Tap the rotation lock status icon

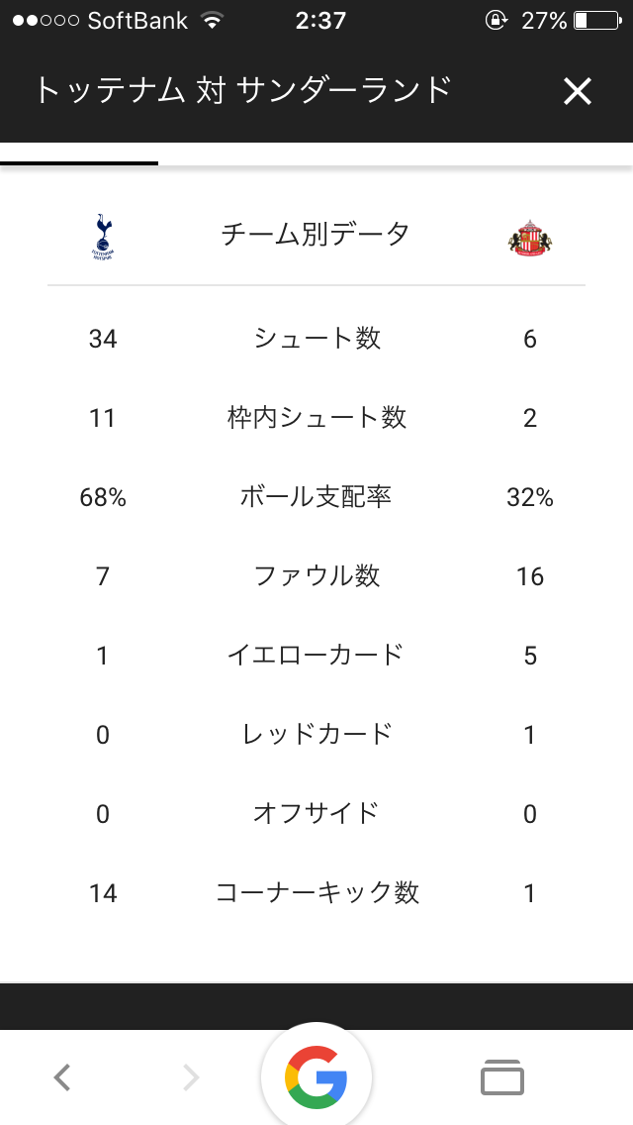point(496,20)
